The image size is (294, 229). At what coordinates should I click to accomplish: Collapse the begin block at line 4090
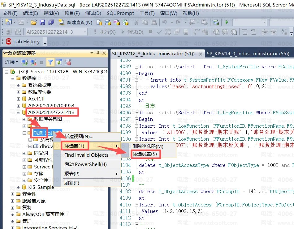[x=137, y=74]
